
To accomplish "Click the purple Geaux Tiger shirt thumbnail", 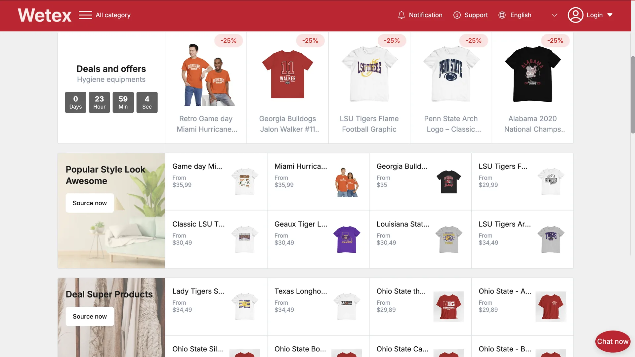I will click(x=347, y=239).
